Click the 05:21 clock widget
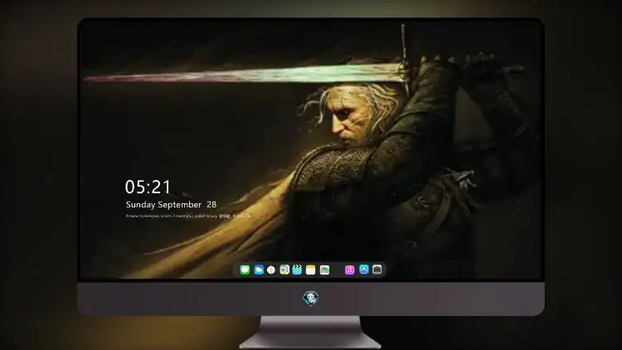Viewport: 622px width, 350px height. pos(148,187)
